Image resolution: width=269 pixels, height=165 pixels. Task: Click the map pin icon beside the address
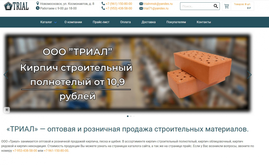click(x=38, y=3)
